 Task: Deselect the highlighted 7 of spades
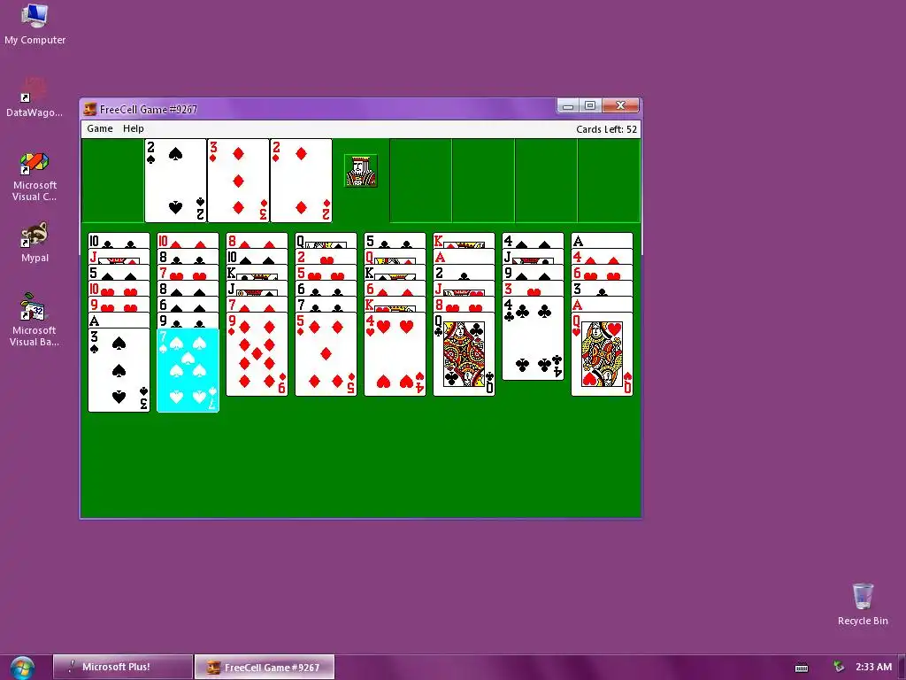pyautogui.click(x=188, y=370)
